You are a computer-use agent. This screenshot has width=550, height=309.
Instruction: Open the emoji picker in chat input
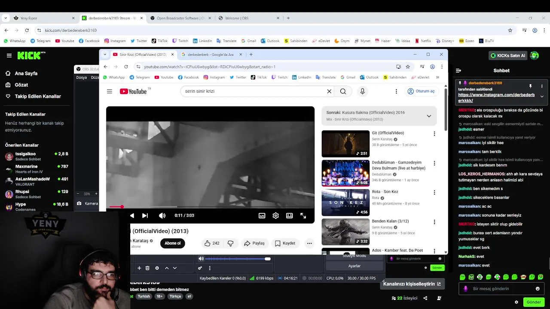coord(538,288)
